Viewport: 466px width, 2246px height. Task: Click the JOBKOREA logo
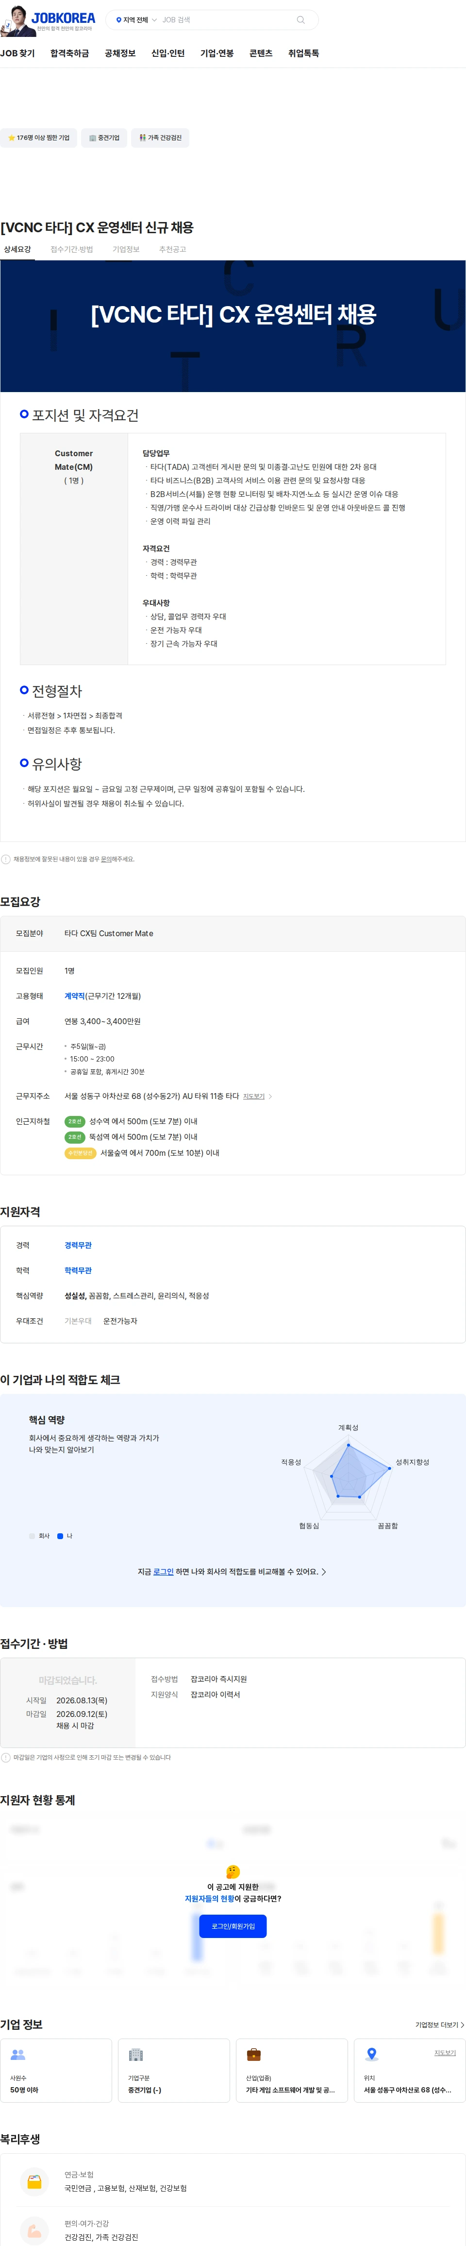click(x=63, y=17)
